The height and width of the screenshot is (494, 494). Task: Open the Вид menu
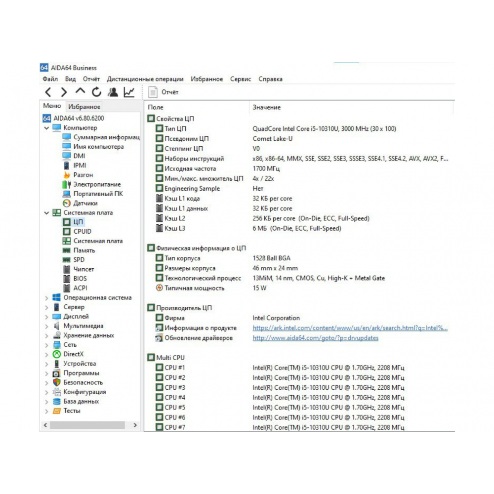pyautogui.click(x=71, y=79)
